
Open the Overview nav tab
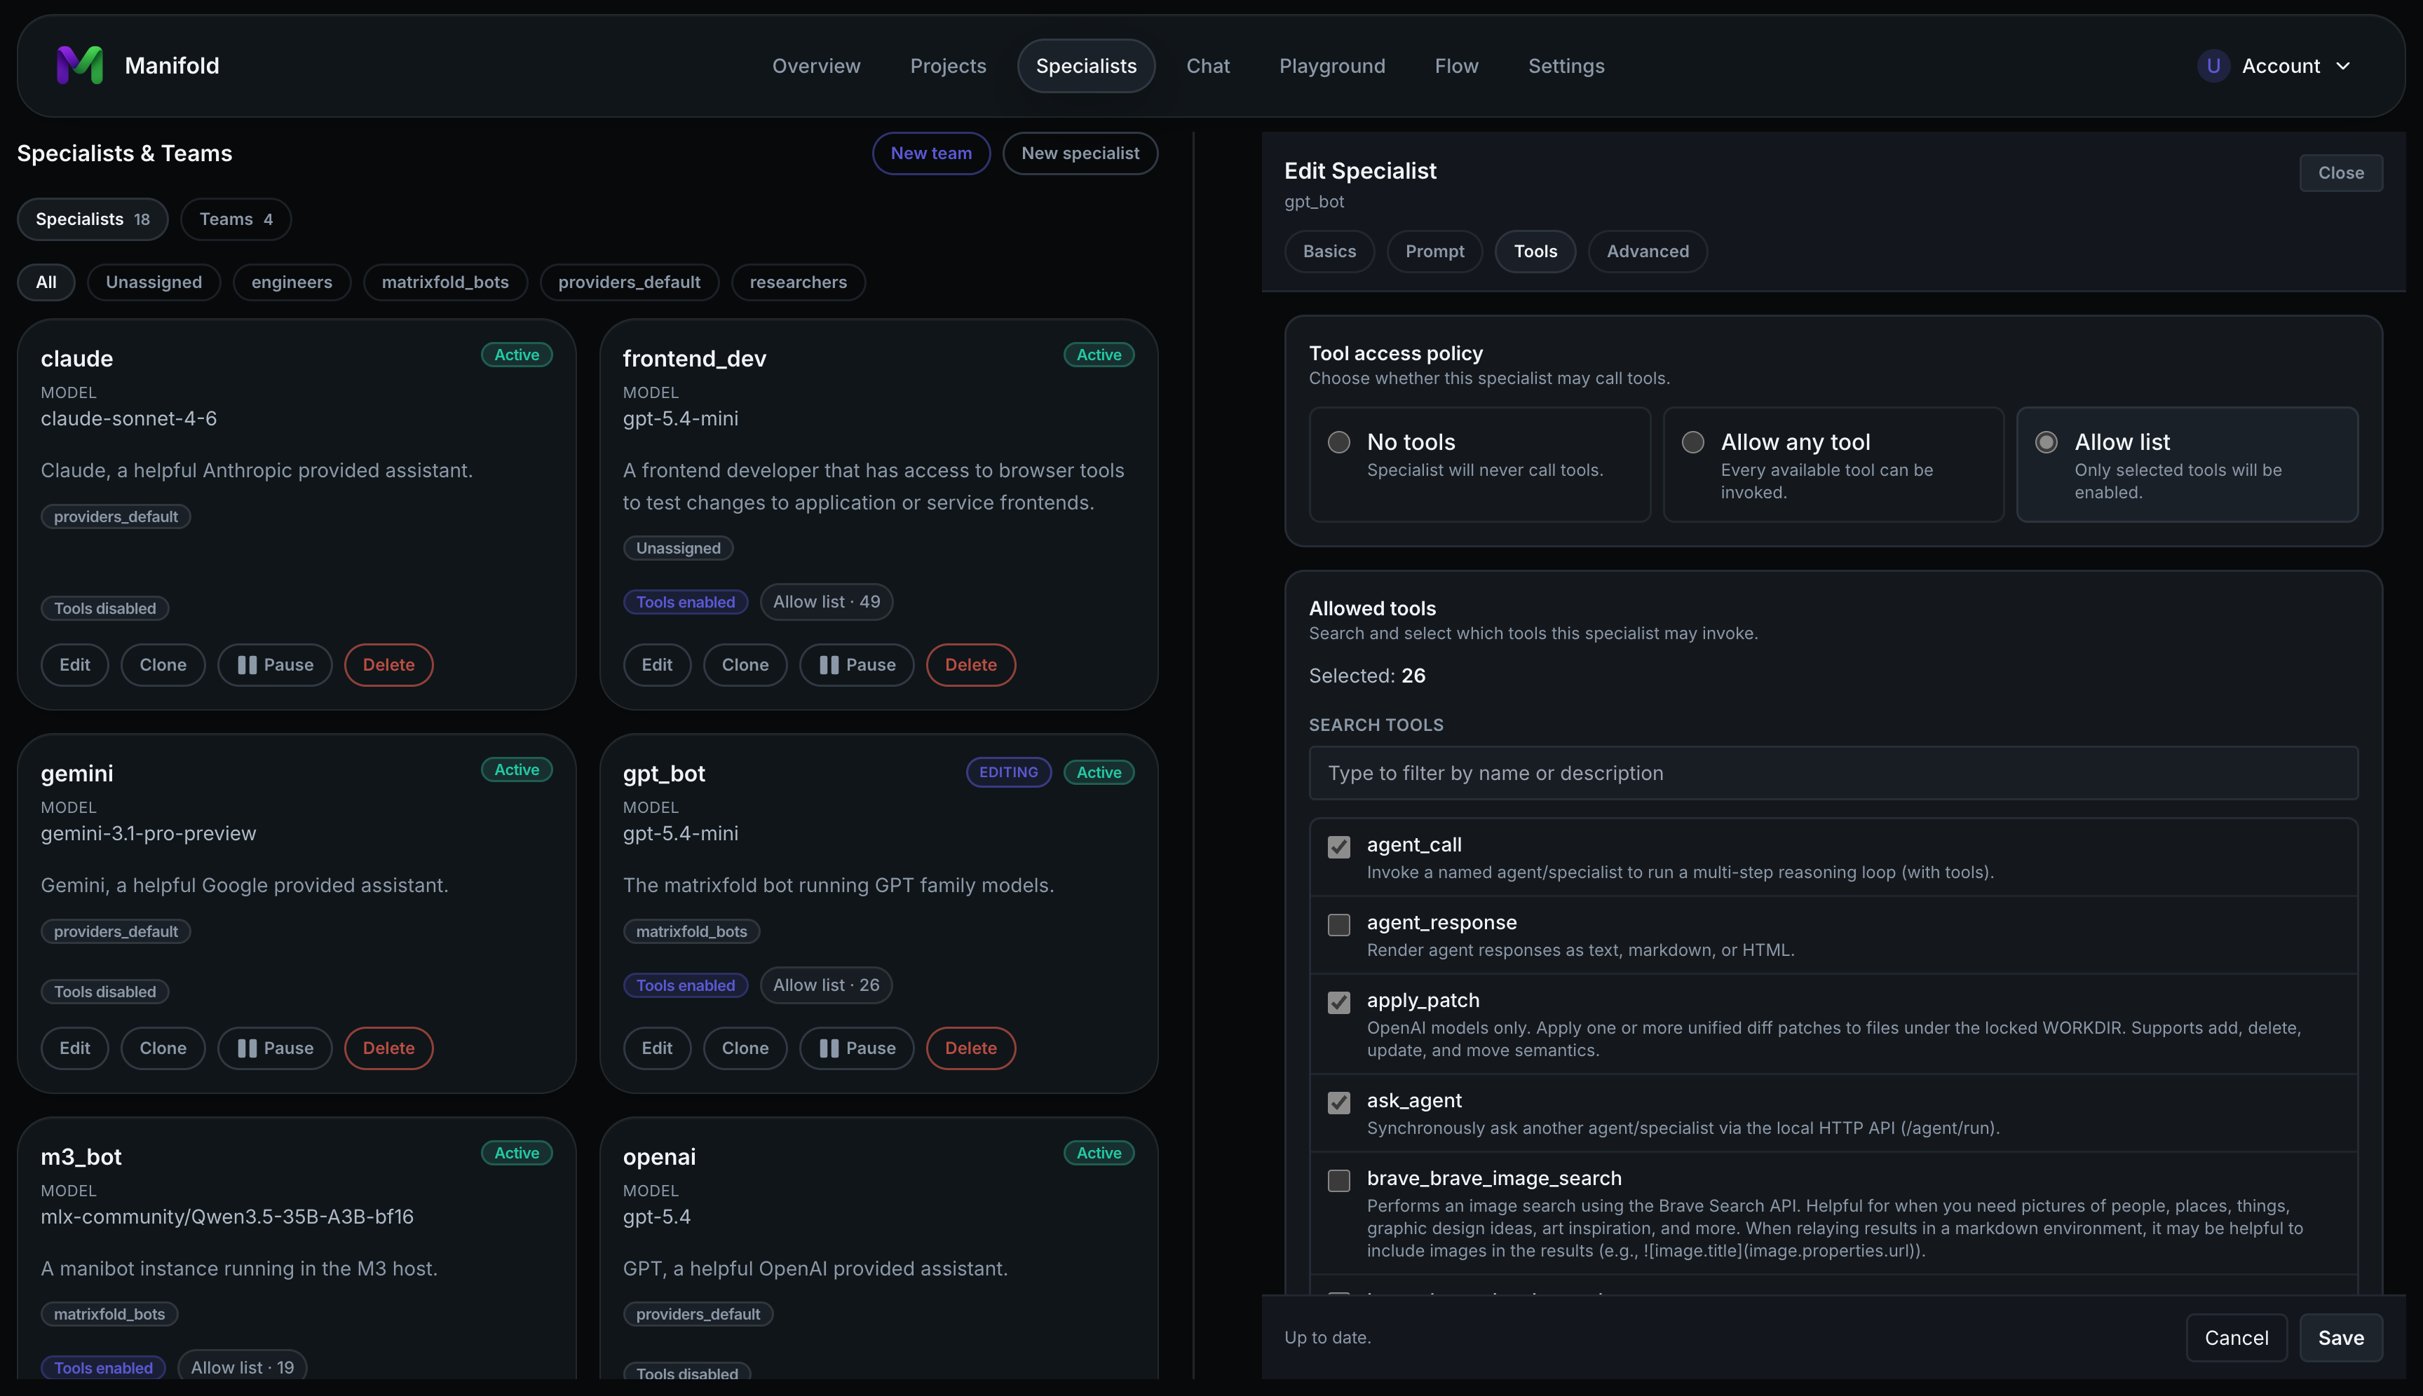coord(816,66)
